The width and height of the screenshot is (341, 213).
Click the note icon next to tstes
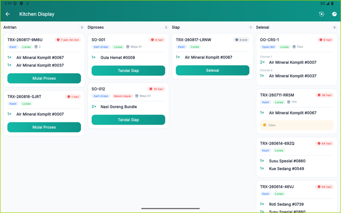[x=264, y=125]
